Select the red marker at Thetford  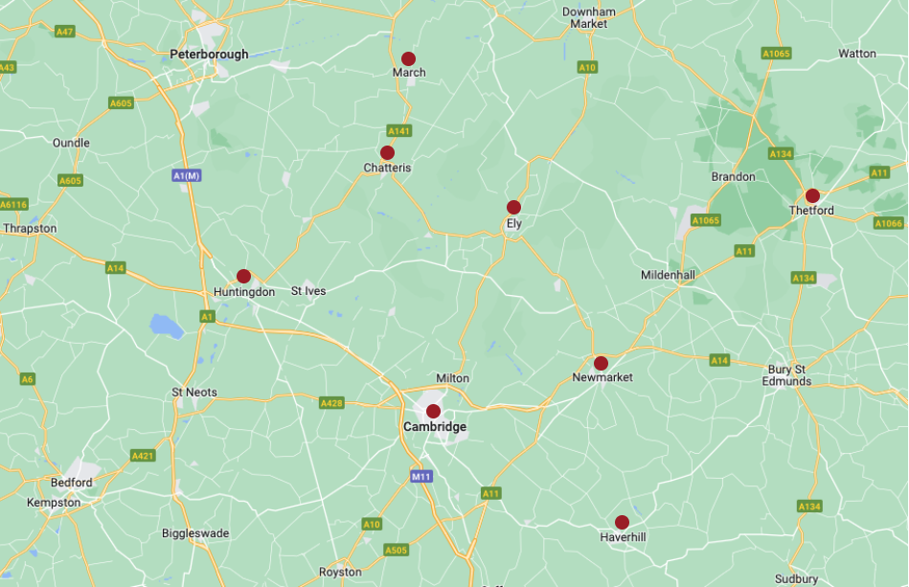[x=813, y=196]
